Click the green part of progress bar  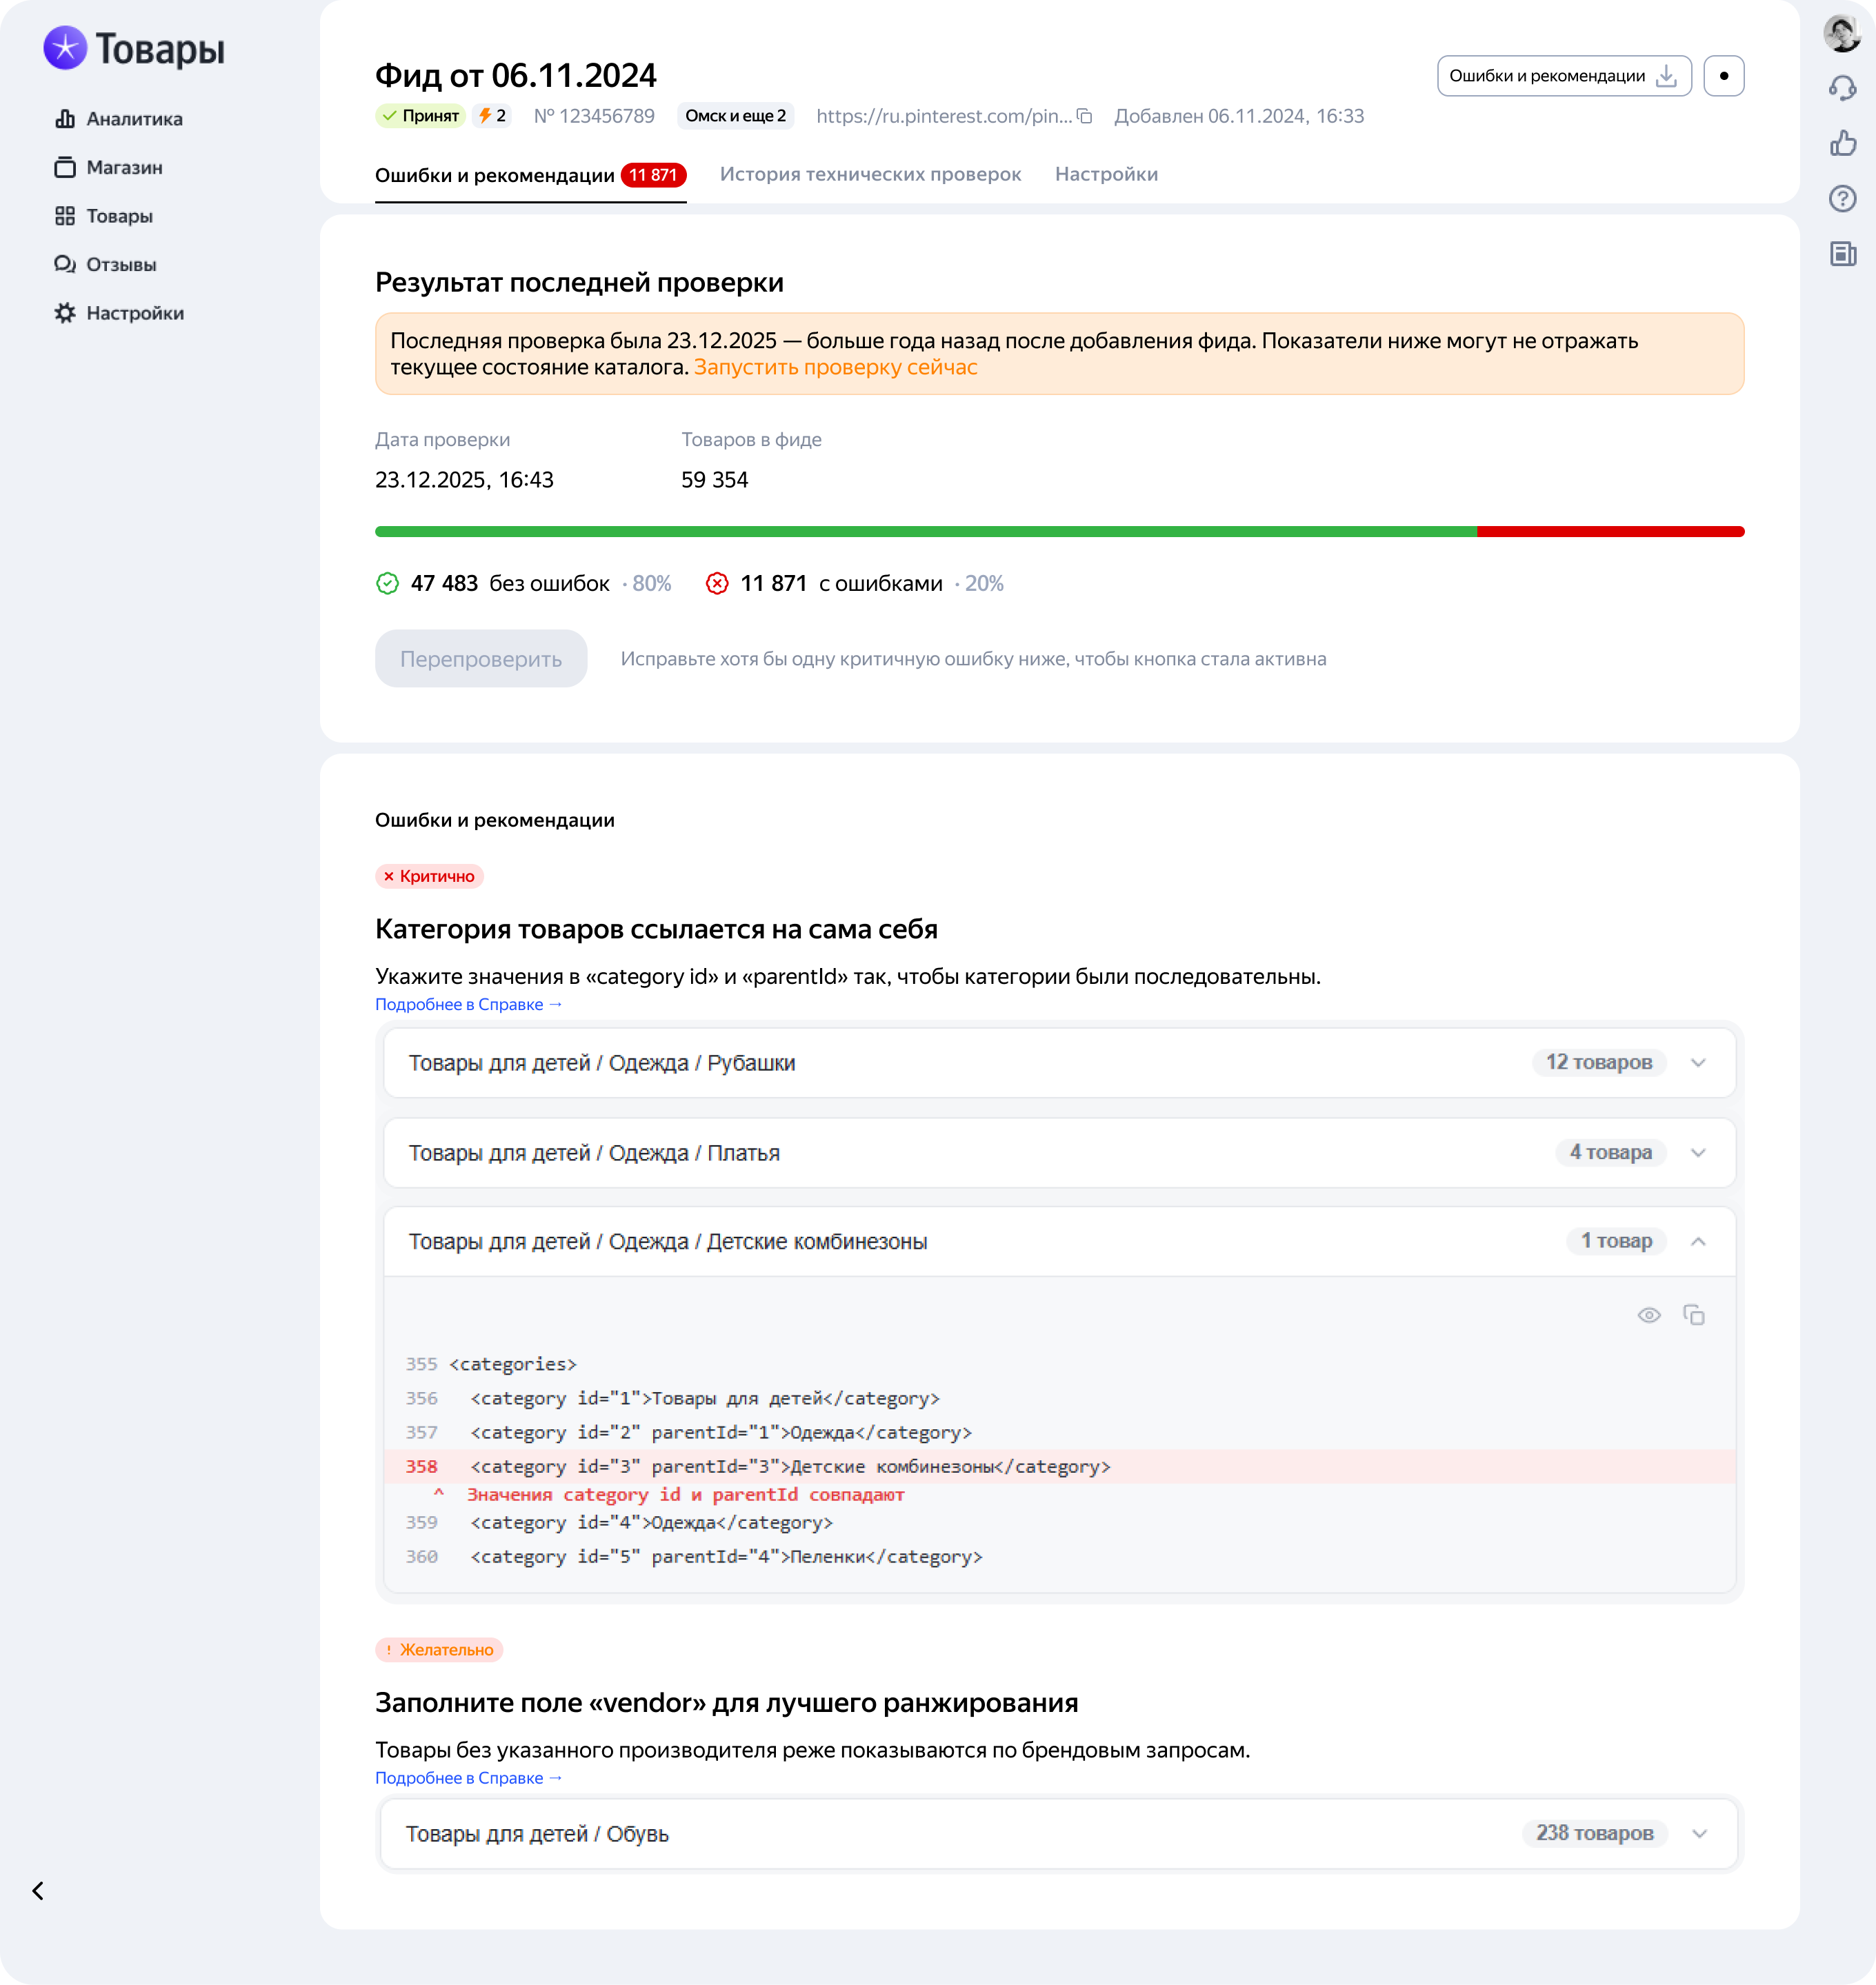pos(926,532)
